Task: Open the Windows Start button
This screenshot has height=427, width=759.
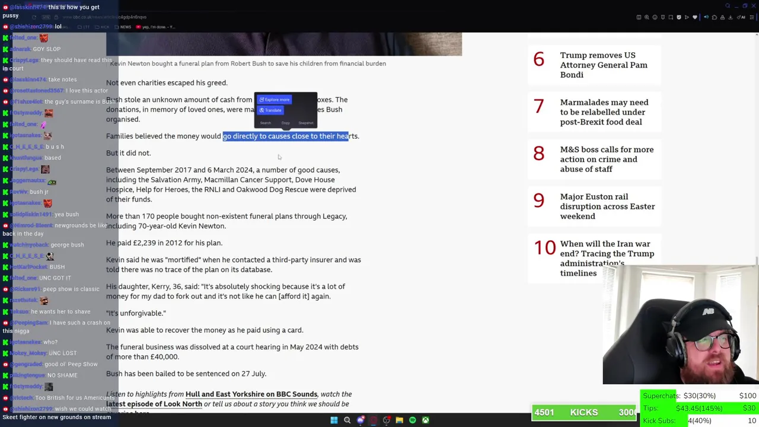Action: pyautogui.click(x=334, y=420)
